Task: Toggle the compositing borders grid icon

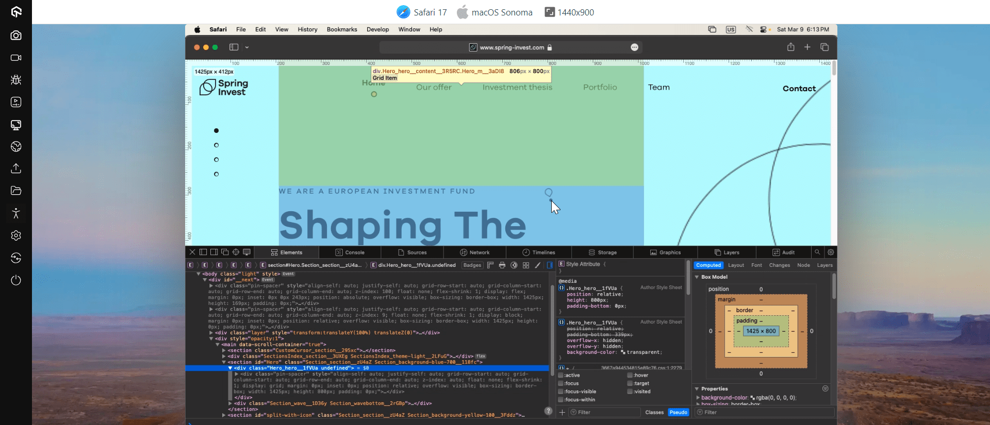Action: click(525, 265)
